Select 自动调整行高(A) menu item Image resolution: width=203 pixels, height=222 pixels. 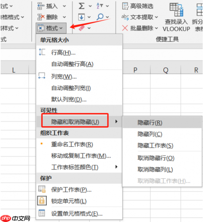79,64
